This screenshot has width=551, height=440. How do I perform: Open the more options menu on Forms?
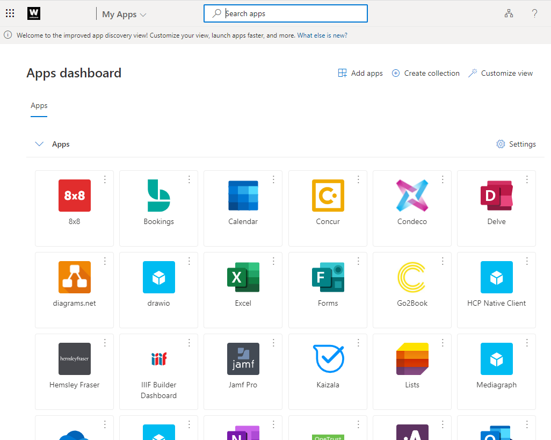point(358,261)
